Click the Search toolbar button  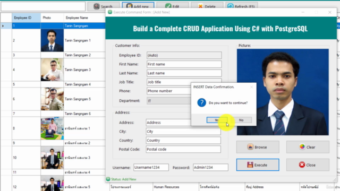104,6
